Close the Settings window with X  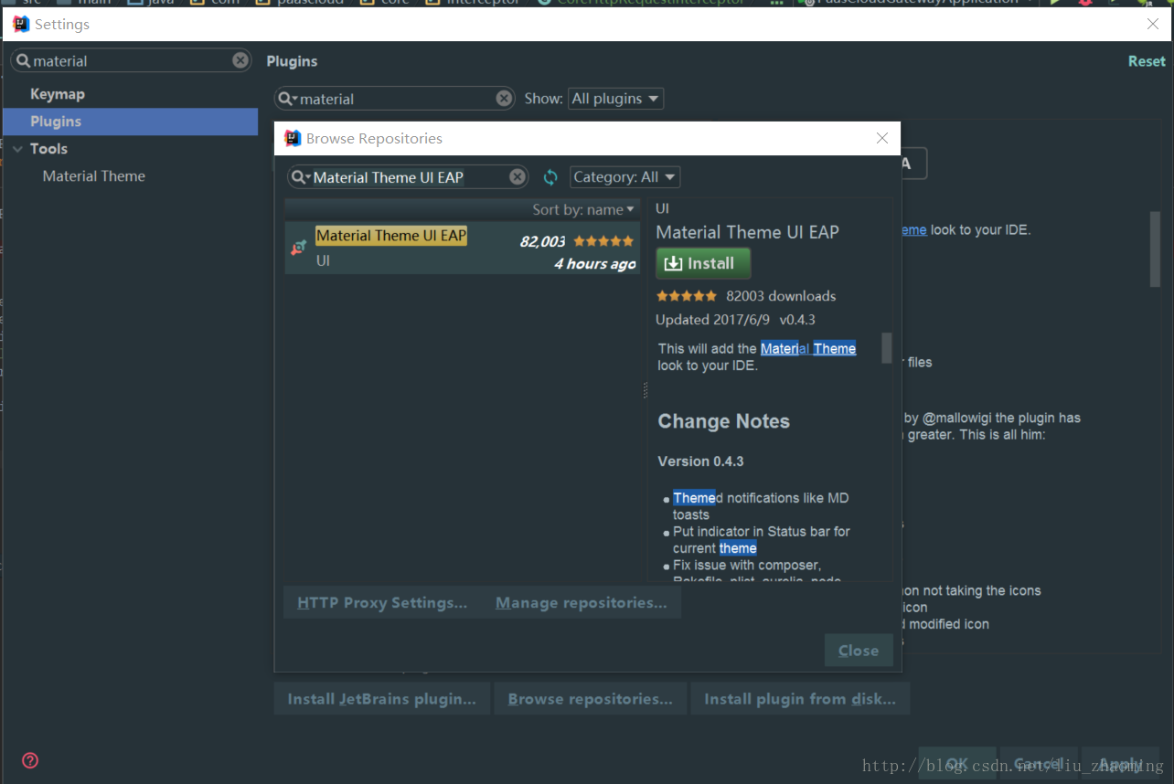point(1153,25)
